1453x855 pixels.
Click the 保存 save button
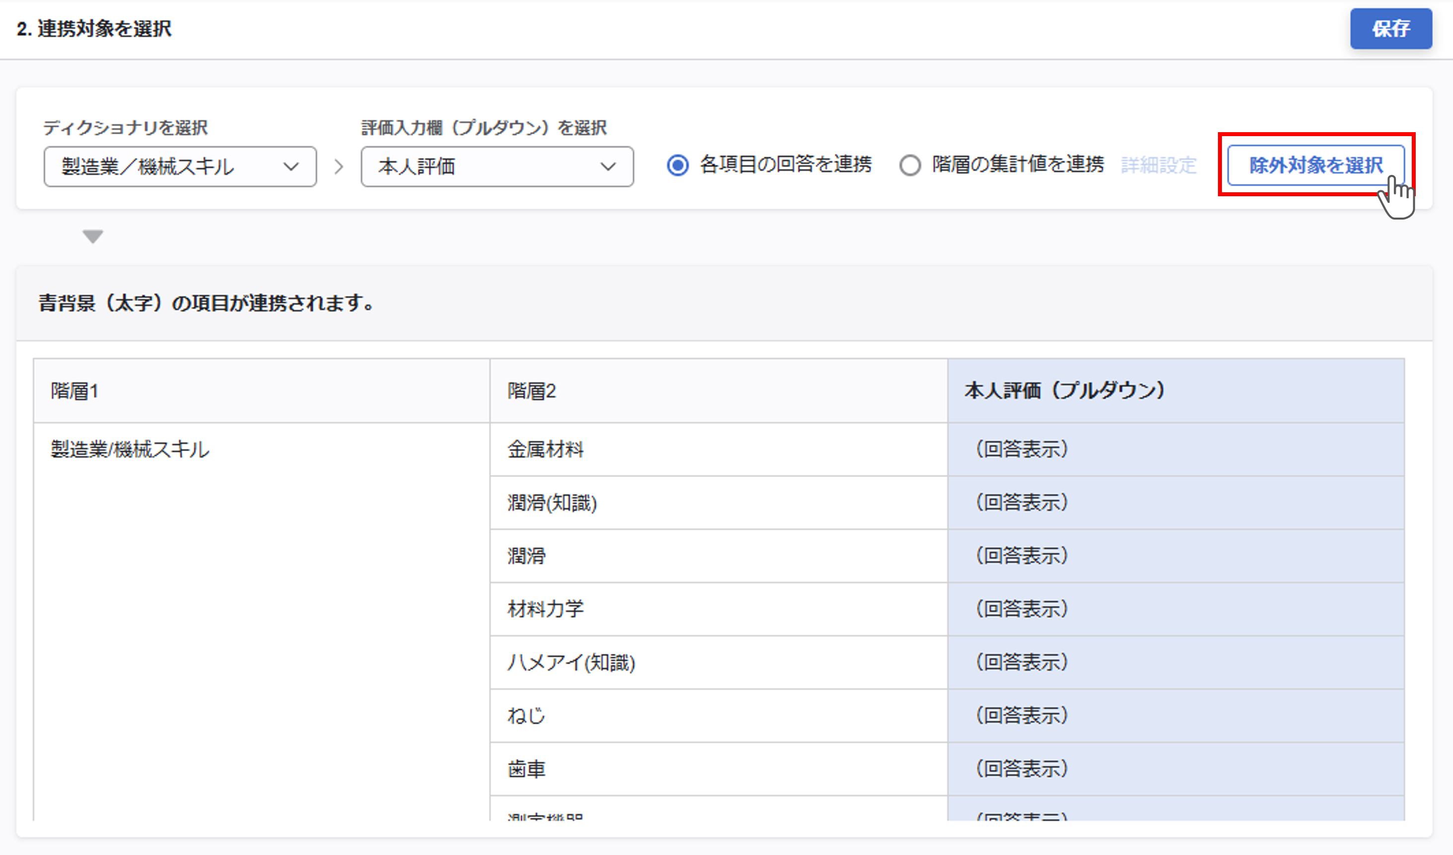click(x=1390, y=29)
